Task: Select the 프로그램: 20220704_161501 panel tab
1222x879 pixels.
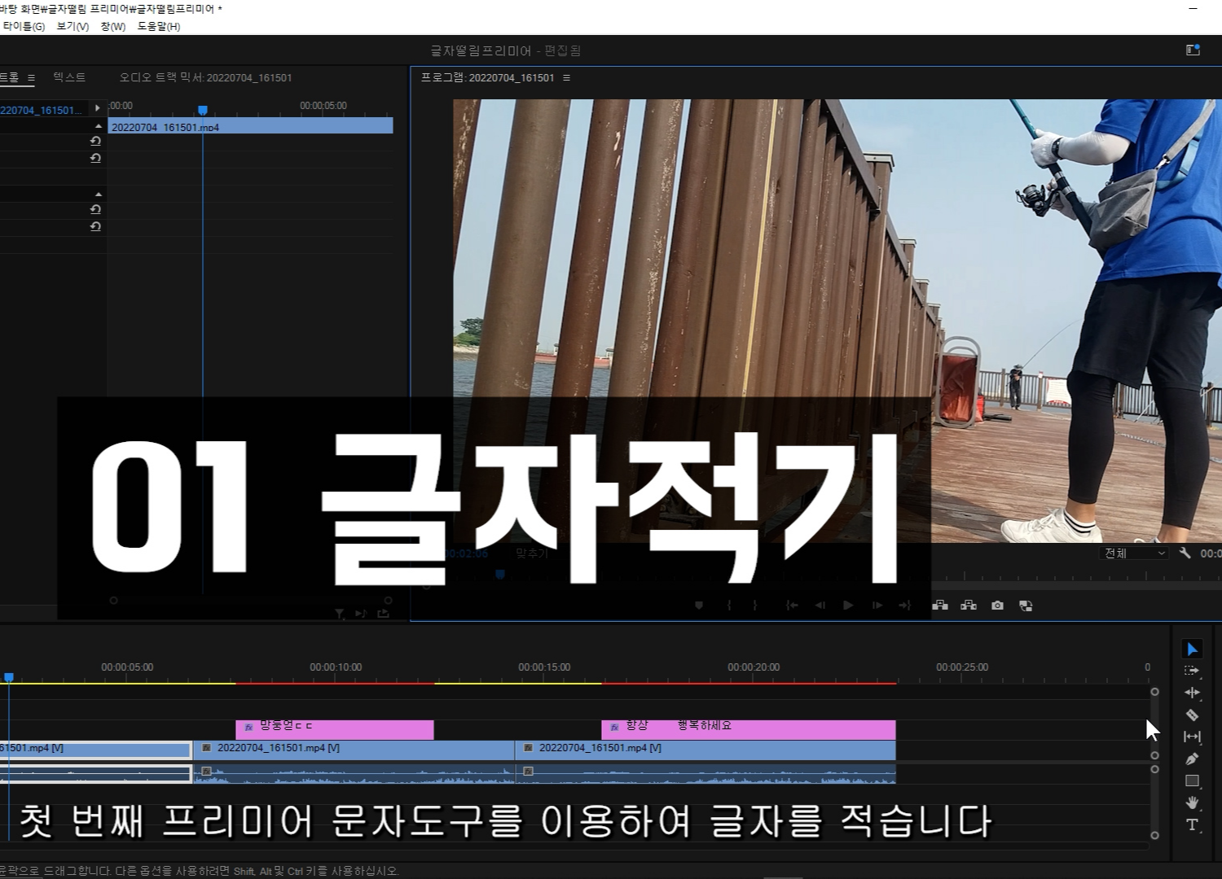Action: pos(487,77)
